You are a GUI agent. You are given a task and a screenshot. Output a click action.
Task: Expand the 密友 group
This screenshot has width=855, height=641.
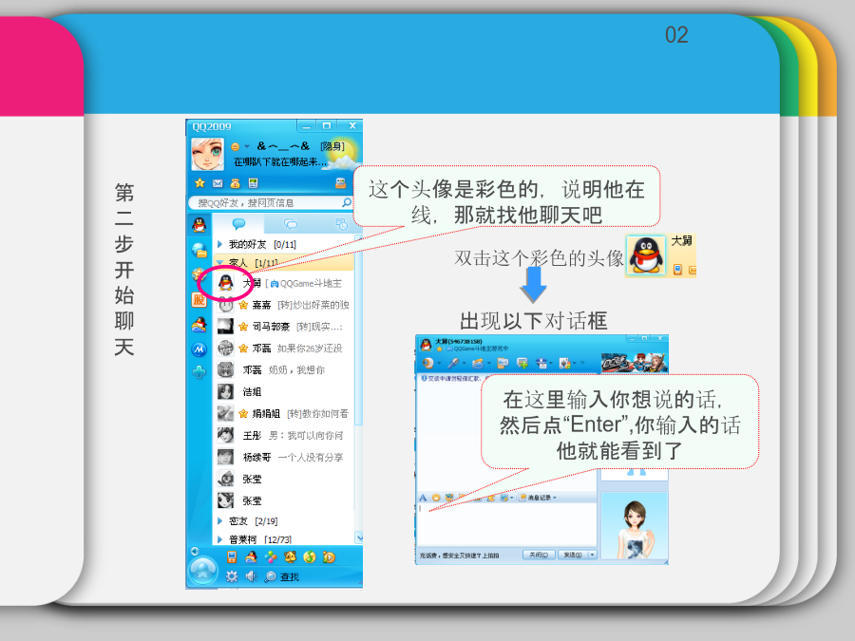click(219, 521)
